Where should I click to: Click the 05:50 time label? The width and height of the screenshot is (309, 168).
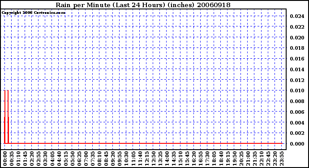click(x=72, y=159)
